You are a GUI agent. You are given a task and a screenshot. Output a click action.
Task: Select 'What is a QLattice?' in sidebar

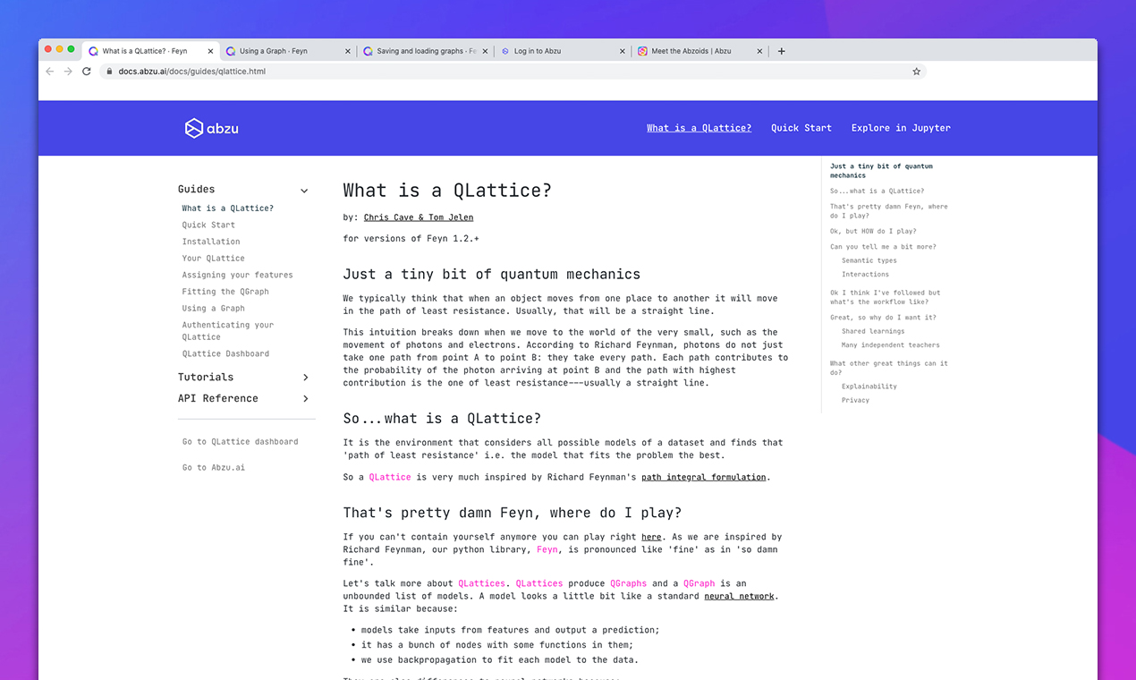[x=228, y=208]
